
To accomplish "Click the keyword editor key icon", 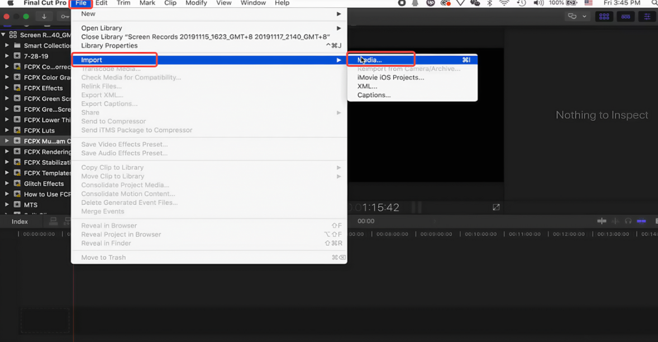I will [x=65, y=16].
